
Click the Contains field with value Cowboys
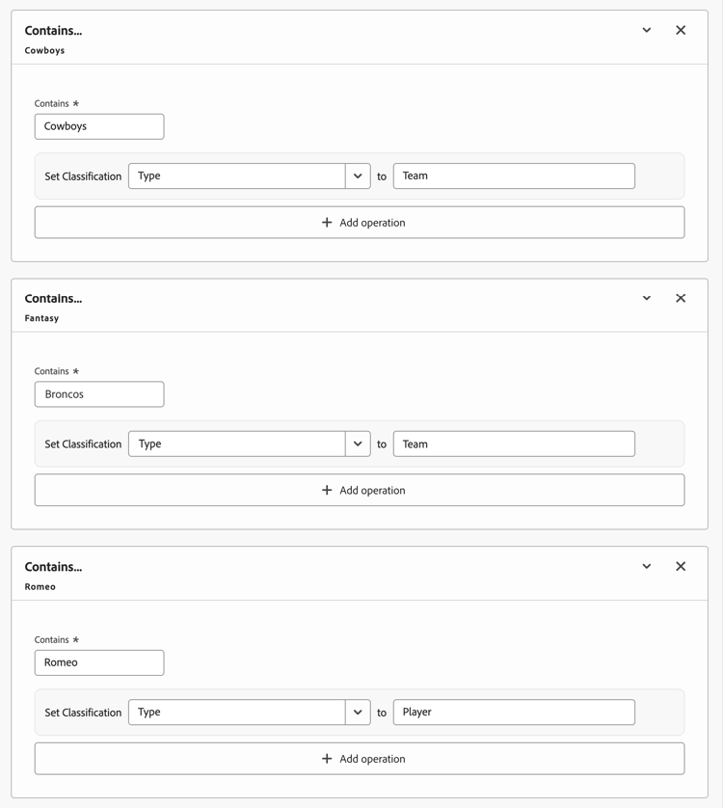pos(99,126)
